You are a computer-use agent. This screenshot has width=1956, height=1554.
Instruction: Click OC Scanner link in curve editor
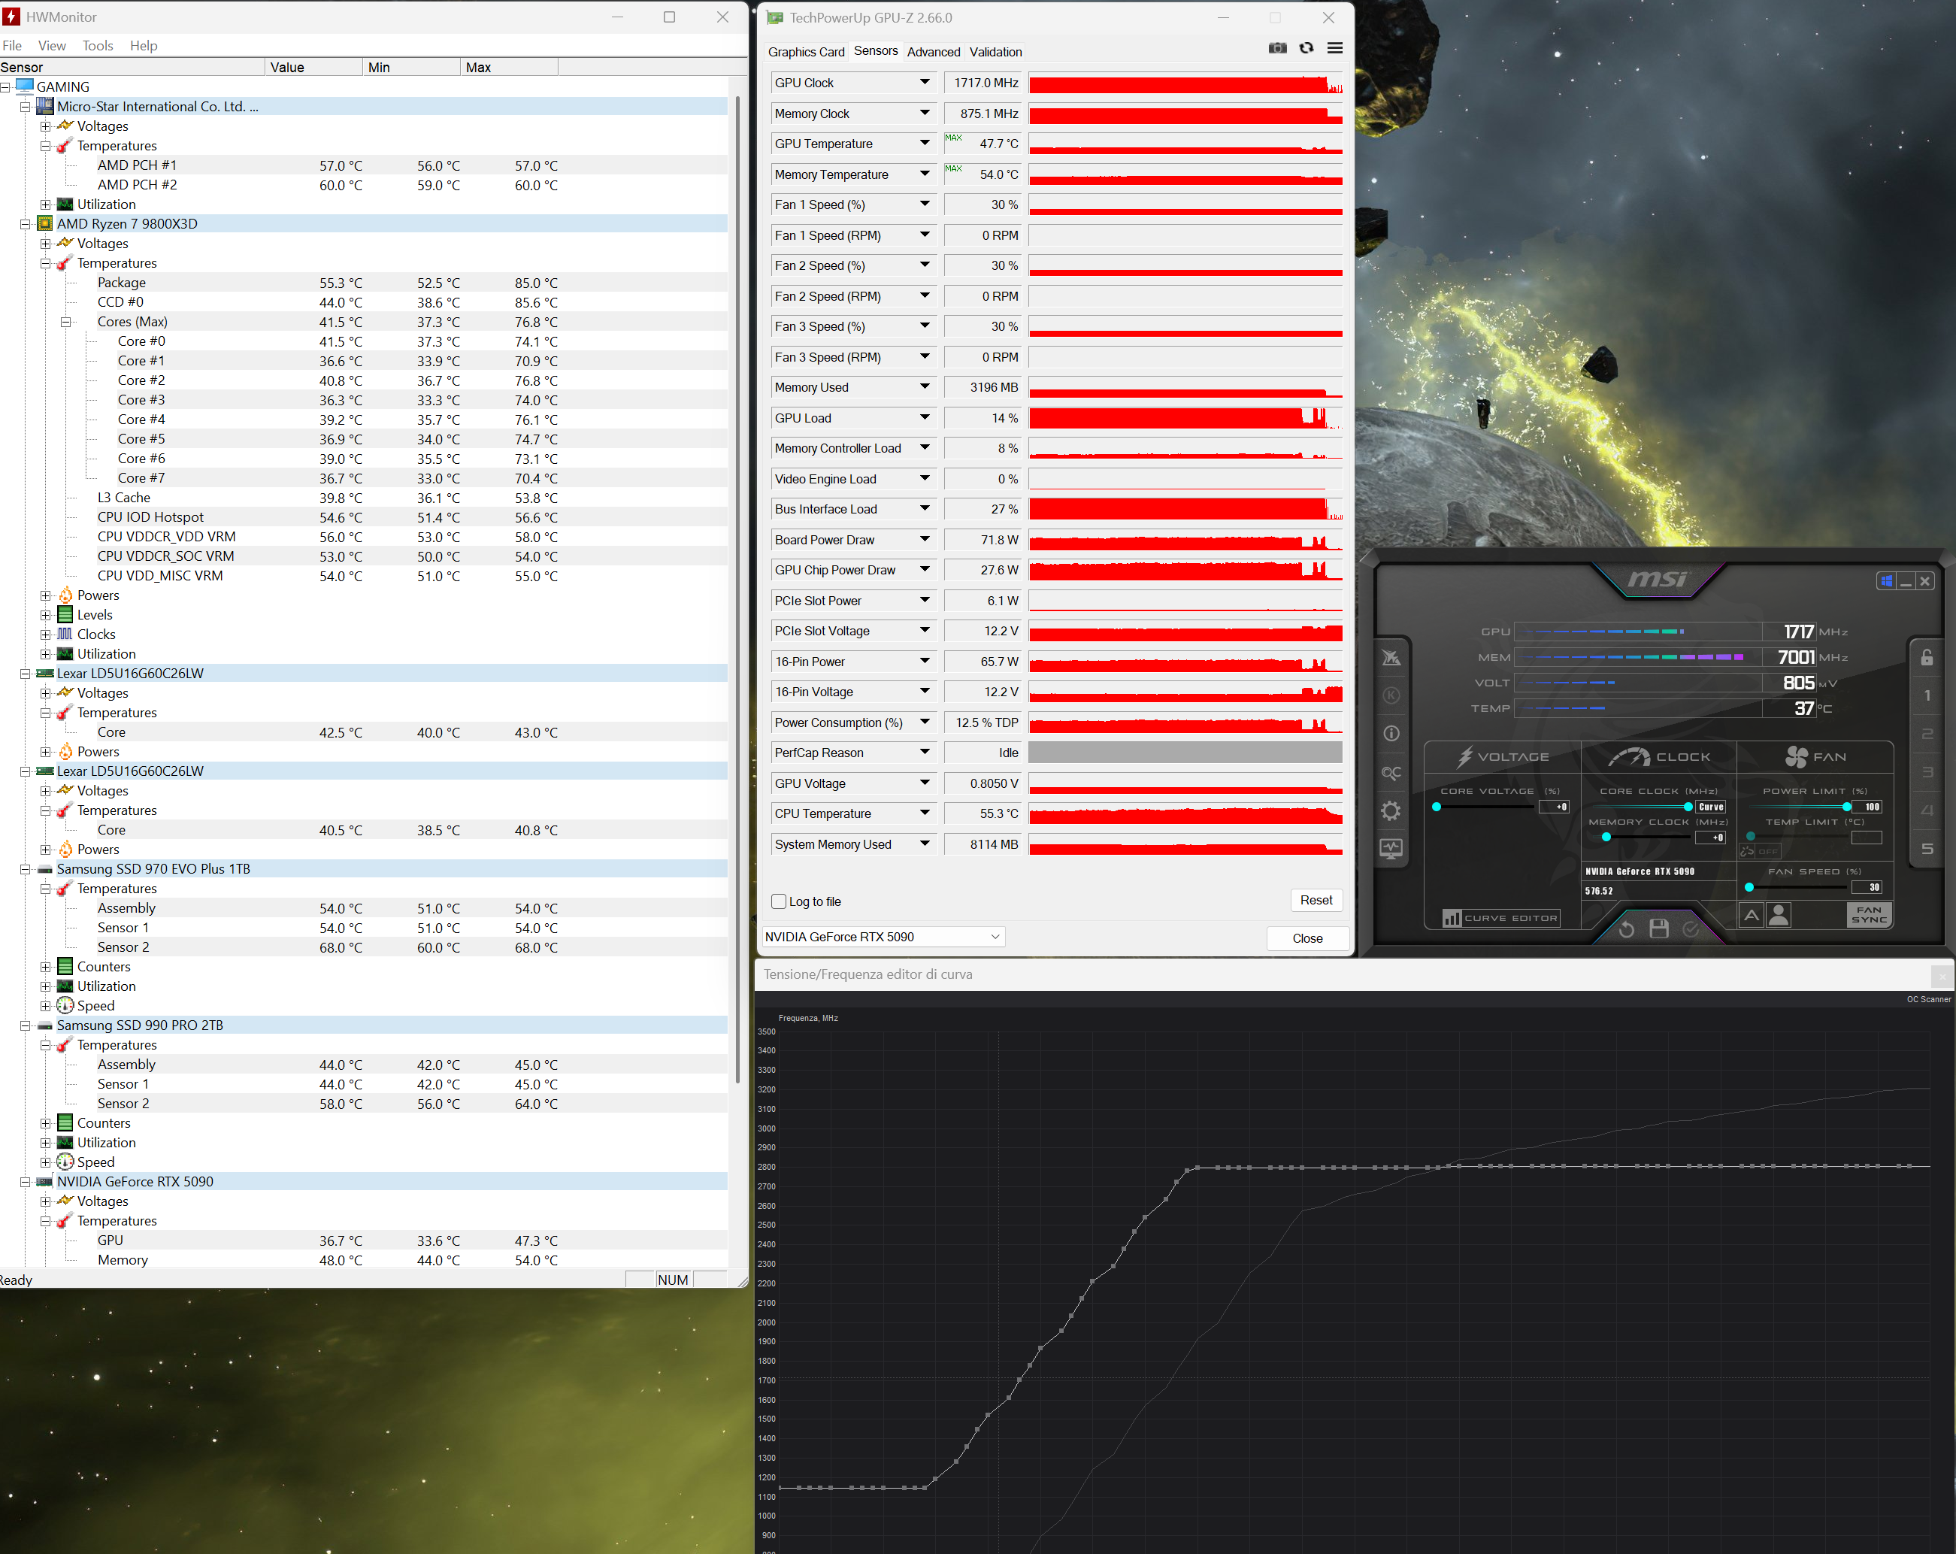1928,1000
